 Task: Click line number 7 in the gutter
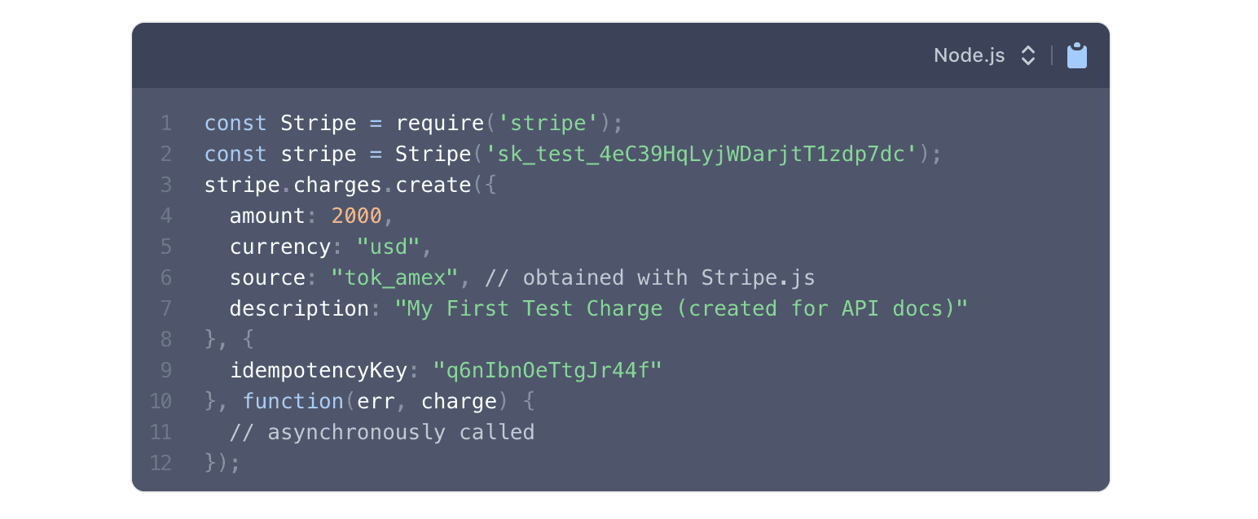[166, 309]
